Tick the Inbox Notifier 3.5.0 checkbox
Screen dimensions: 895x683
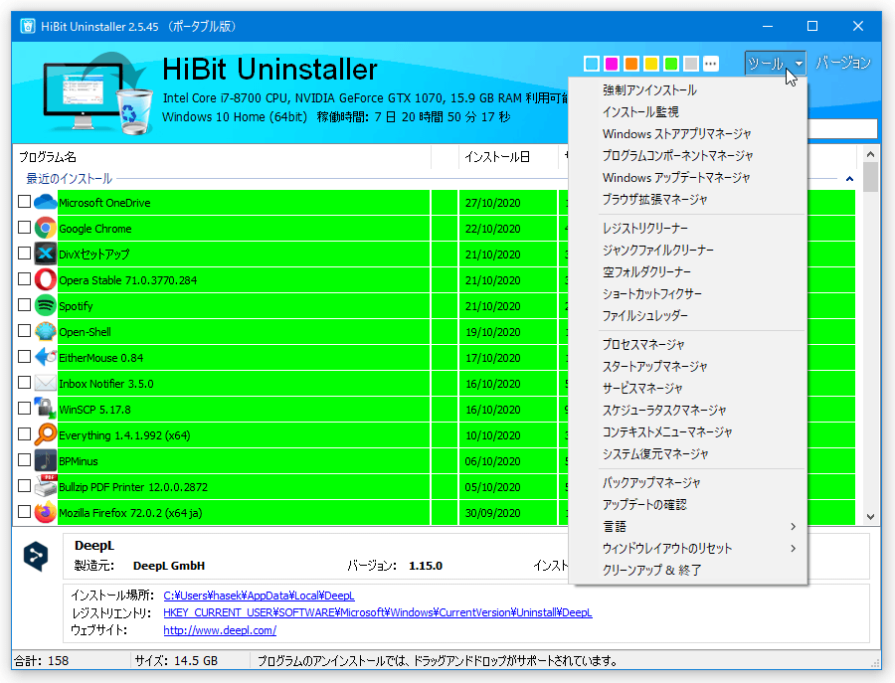tap(24, 383)
